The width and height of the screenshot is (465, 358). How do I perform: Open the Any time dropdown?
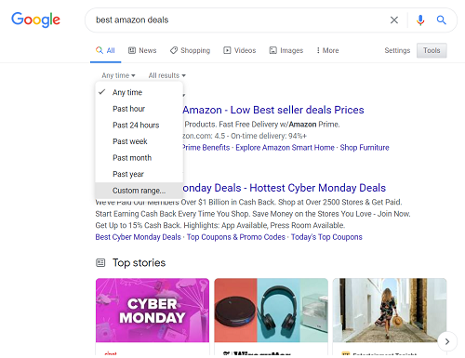point(118,75)
